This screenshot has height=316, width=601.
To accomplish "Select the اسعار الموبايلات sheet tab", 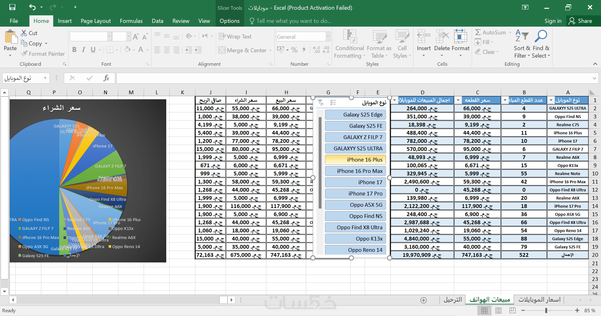I will pos(539,300).
